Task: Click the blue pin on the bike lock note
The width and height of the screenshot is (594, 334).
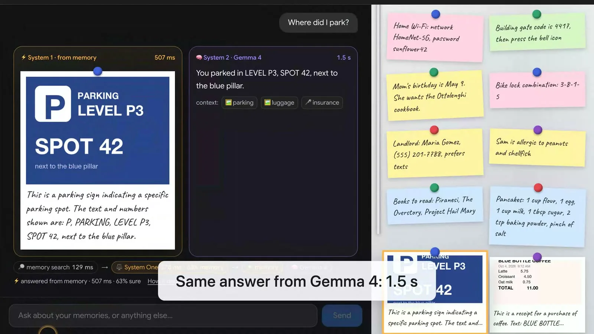Action: coord(537,72)
